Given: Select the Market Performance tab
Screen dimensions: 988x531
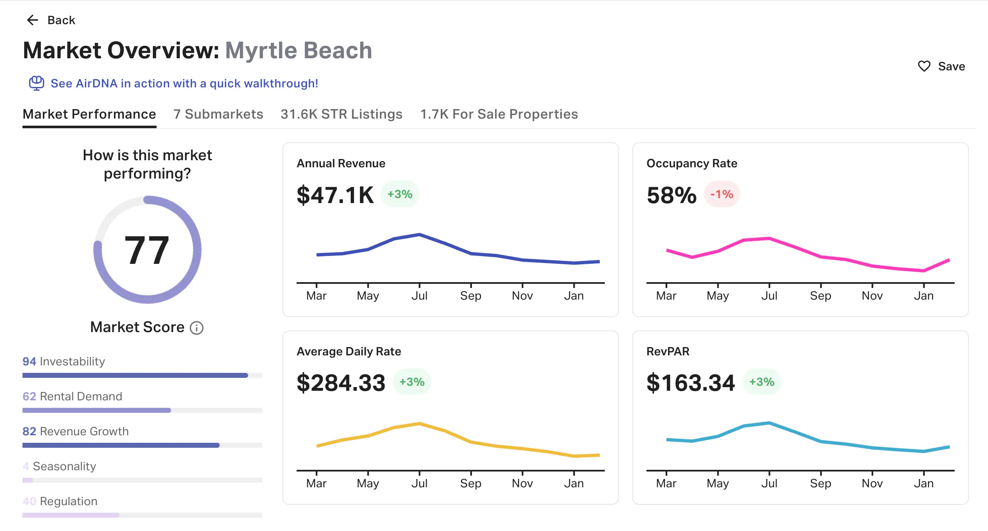Looking at the screenshot, I should (89, 114).
